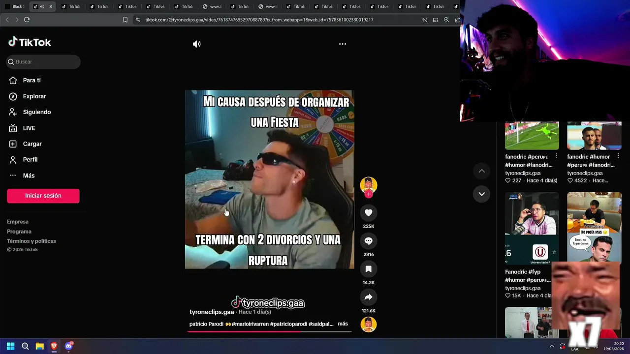
Task: Open 'Programa' footer link
Action: pyautogui.click(x=19, y=232)
